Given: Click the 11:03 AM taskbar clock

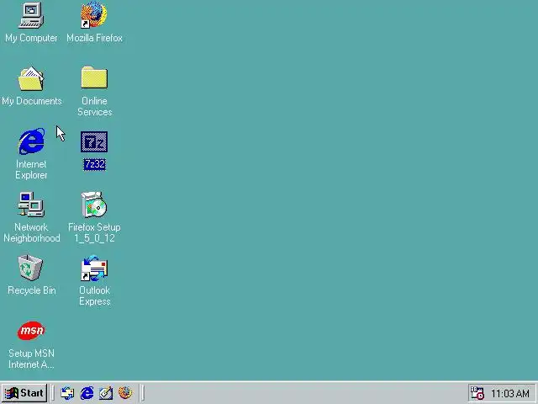Looking at the screenshot, I should coord(510,393).
